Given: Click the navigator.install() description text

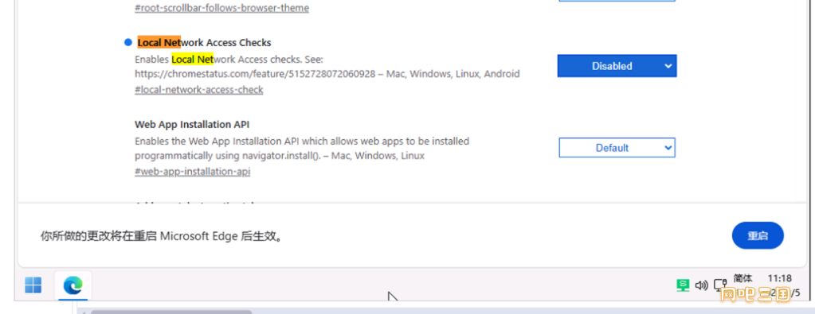Looking at the screenshot, I should [x=280, y=156].
